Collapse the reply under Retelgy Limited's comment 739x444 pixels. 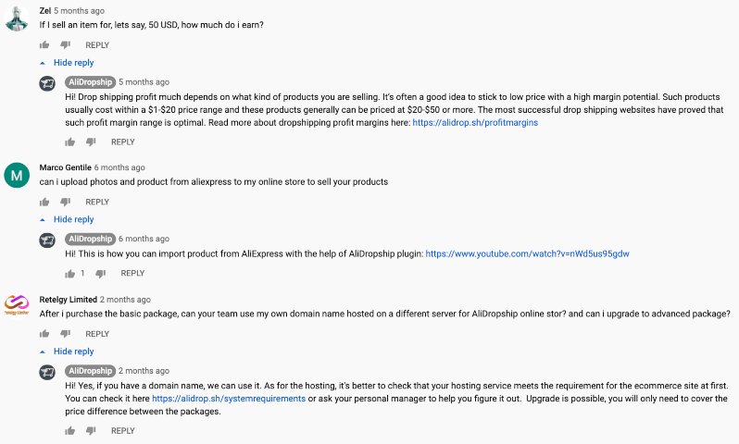pos(68,351)
